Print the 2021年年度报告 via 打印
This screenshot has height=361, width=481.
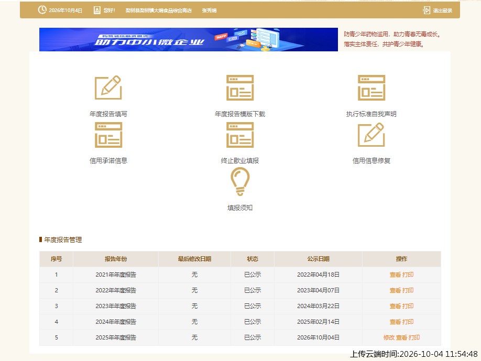408,275
